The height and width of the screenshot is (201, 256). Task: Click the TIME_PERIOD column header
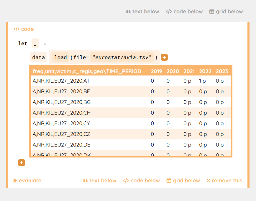point(87,71)
